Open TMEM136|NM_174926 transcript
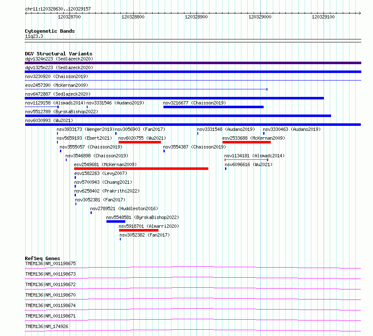Image resolution: width=373 pixels, height=336 pixels. [x=47, y=326]
